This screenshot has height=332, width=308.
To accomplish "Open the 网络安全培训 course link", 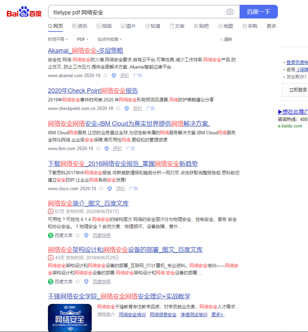I will (x=132, y=315).
